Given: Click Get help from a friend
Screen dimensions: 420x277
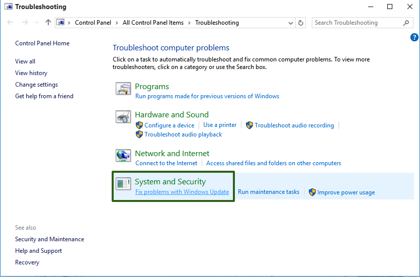Looking at the screenshot, I should pyautogui.click(x=44, y=96).
